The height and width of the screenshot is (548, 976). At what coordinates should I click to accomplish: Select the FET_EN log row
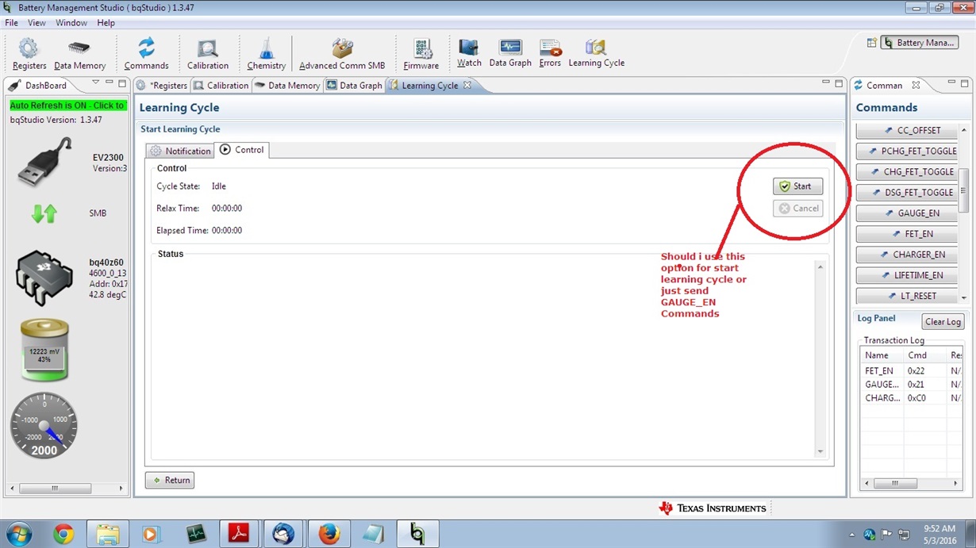click(913, 370)
